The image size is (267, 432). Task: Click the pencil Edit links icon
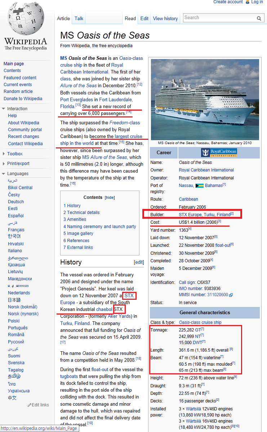(x=29, y=405)
